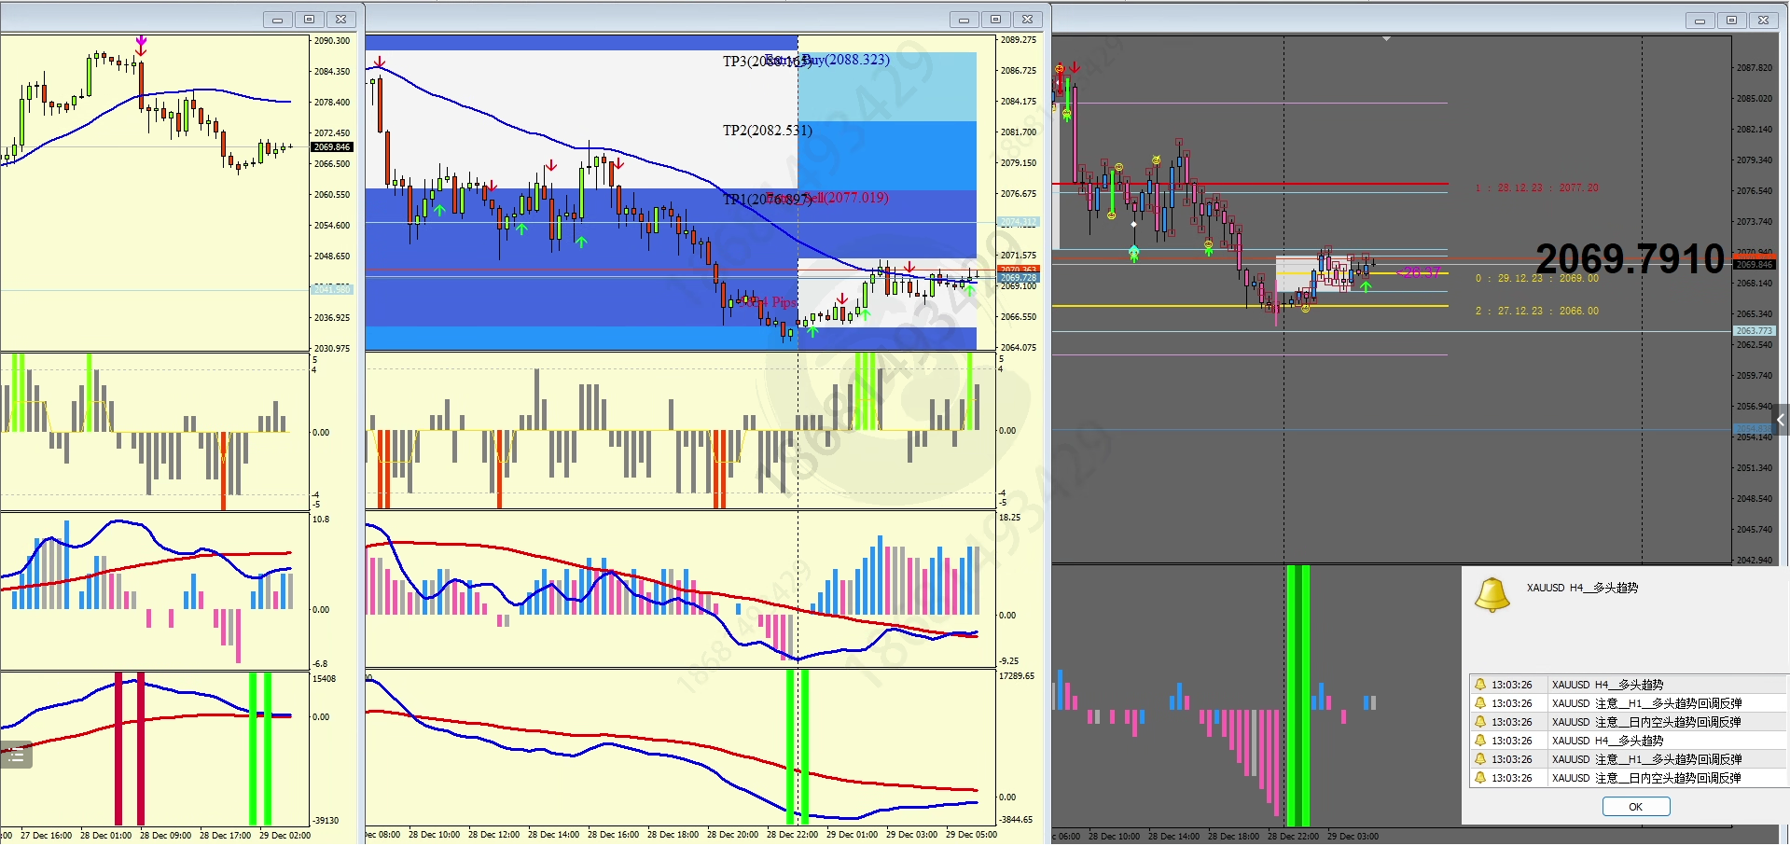Image resolution: width=1790 pixels, height=846 pixels.
Task: Click the 2063.773 price tag on dark chart
Action: click(x=1755, y=331)
